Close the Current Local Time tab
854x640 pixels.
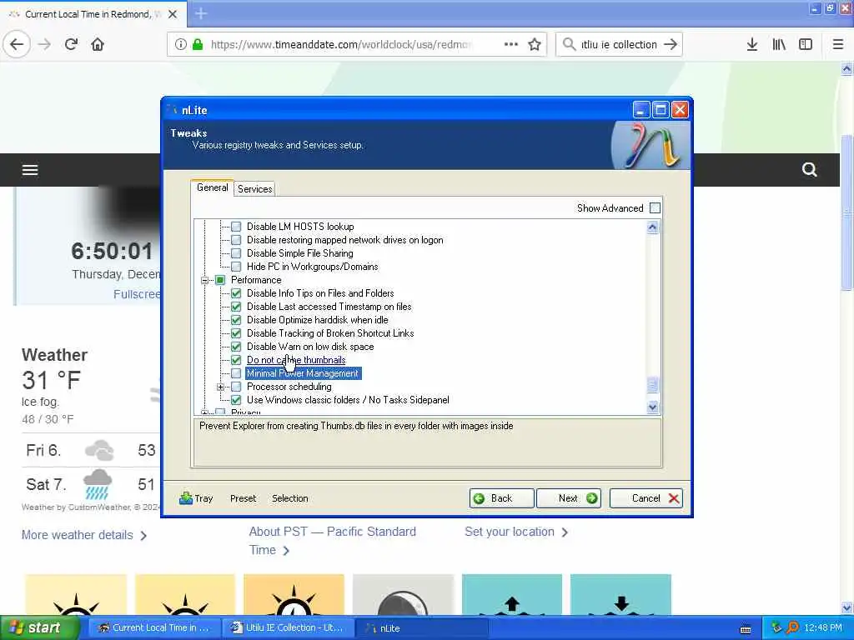173,14
